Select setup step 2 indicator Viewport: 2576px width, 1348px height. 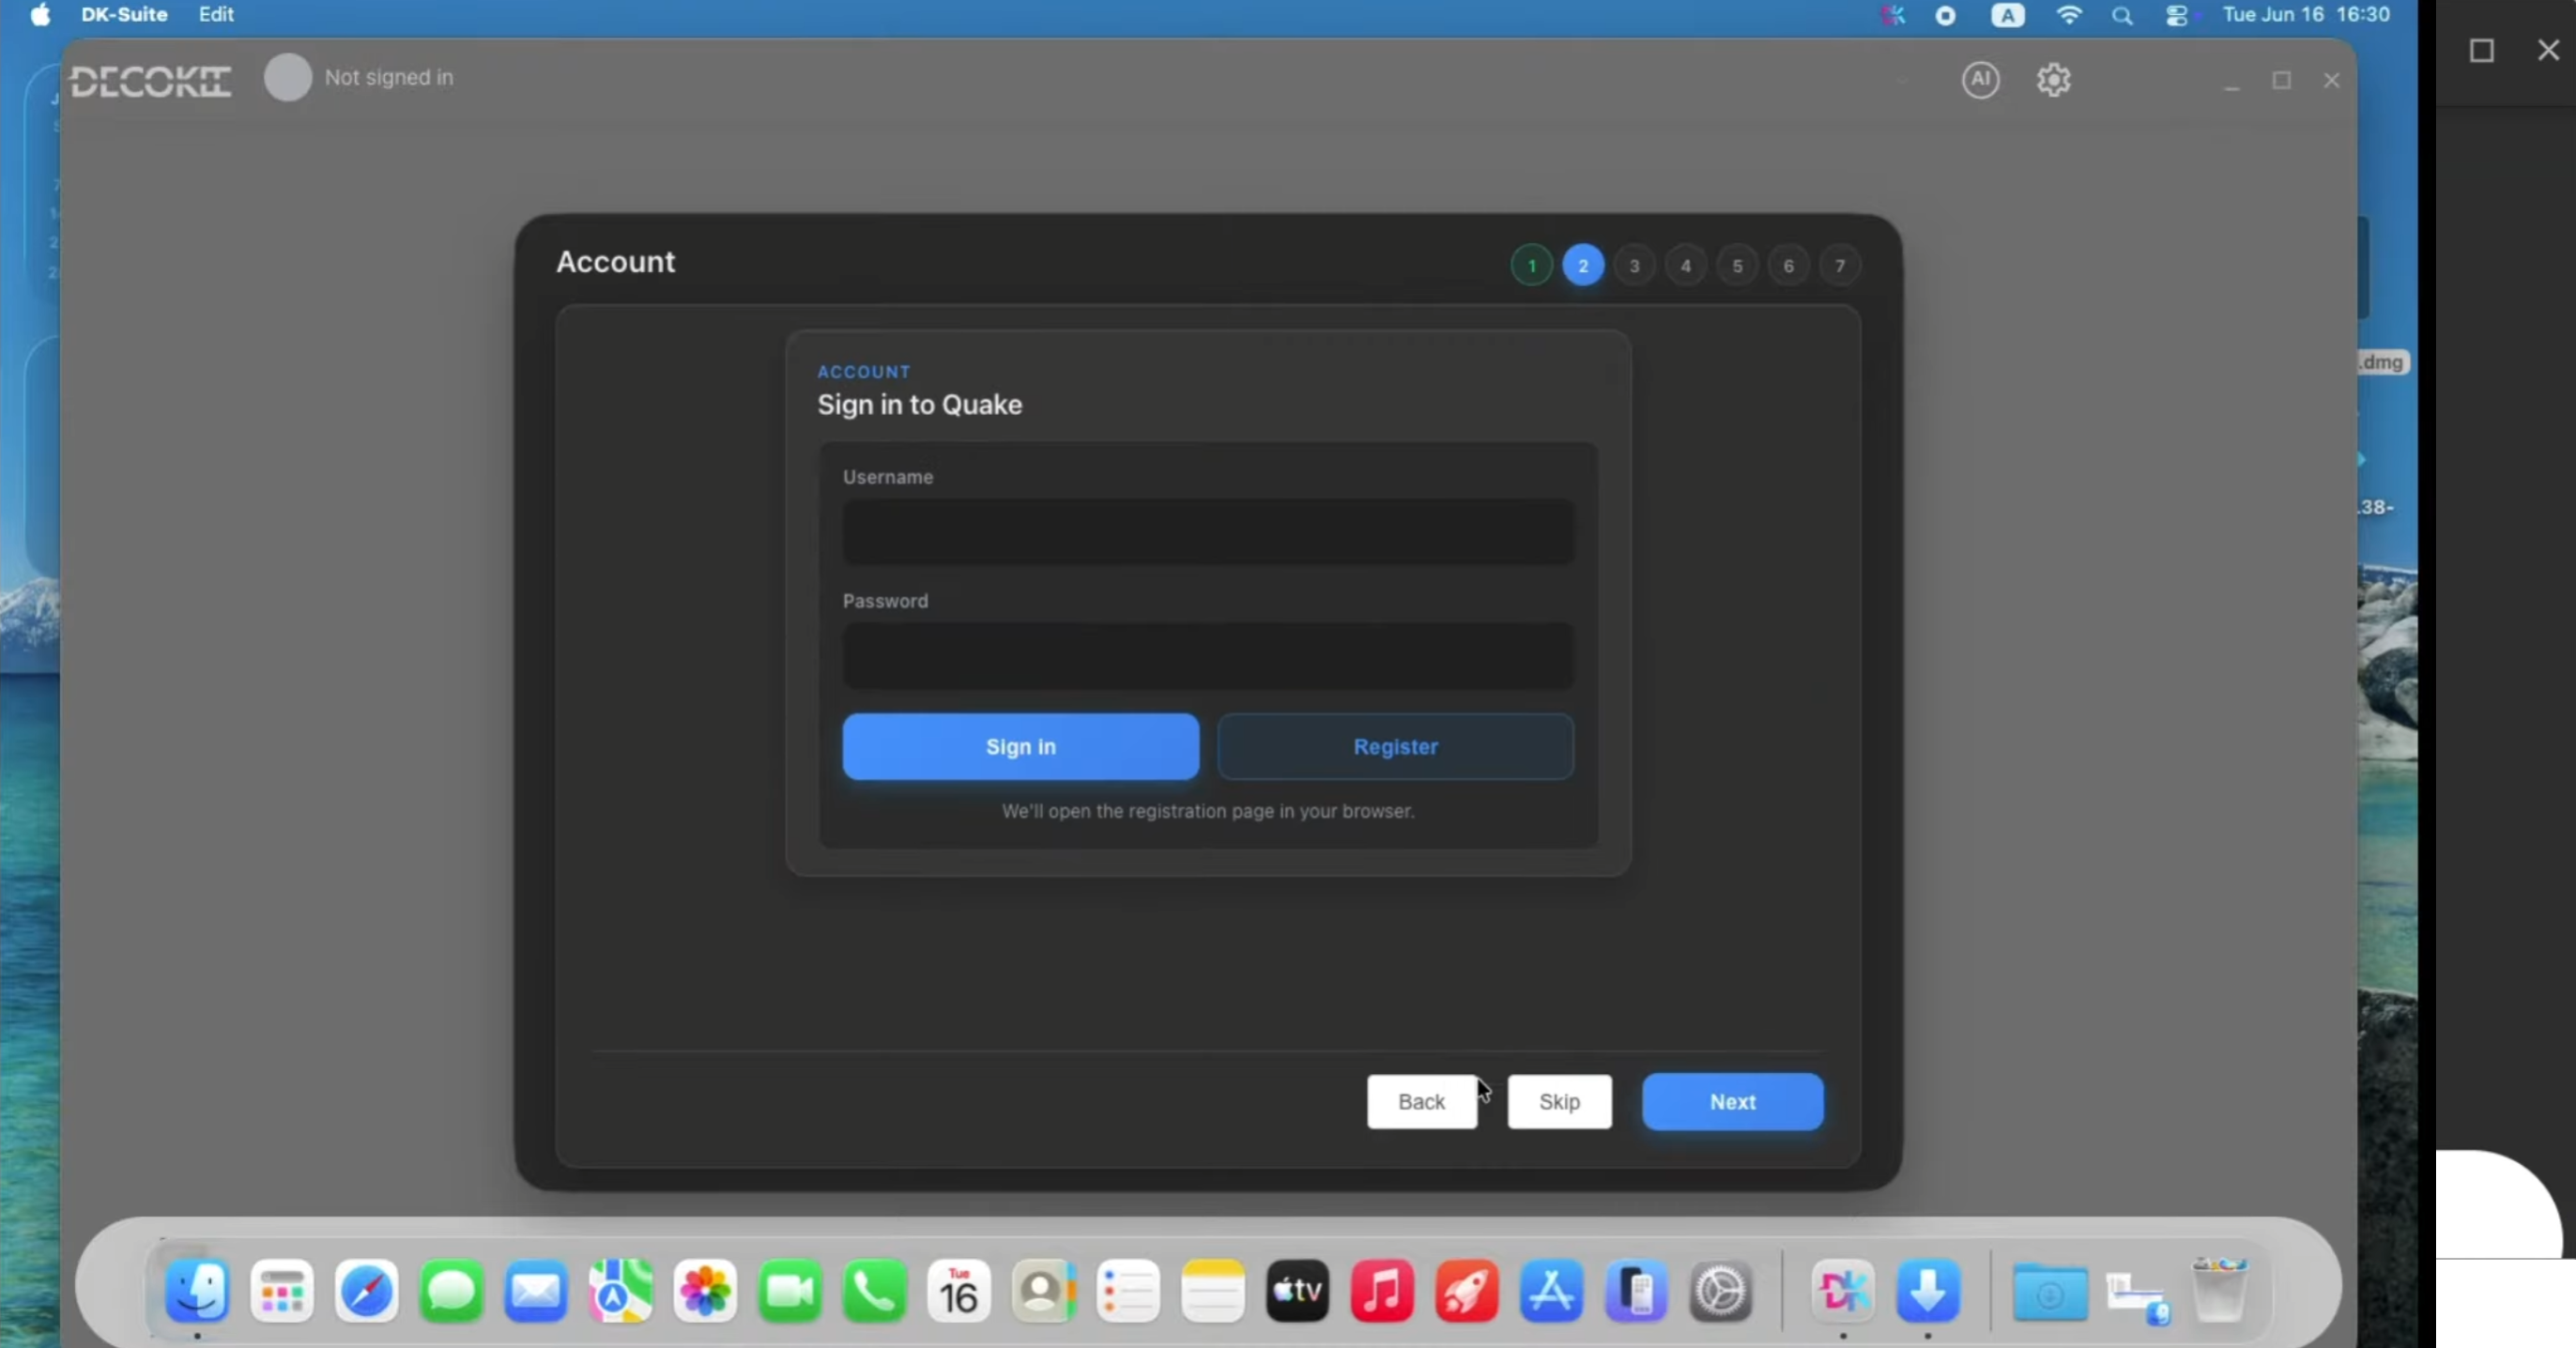pyautogui.click(x=1583, y=266)
